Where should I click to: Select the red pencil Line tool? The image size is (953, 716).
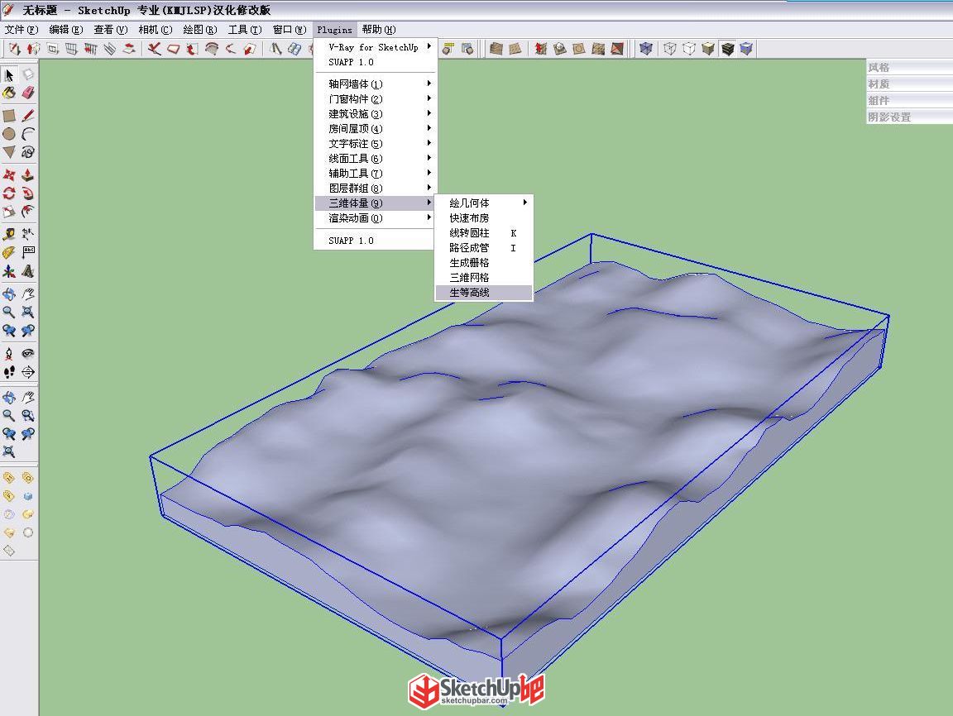point(28,116)
